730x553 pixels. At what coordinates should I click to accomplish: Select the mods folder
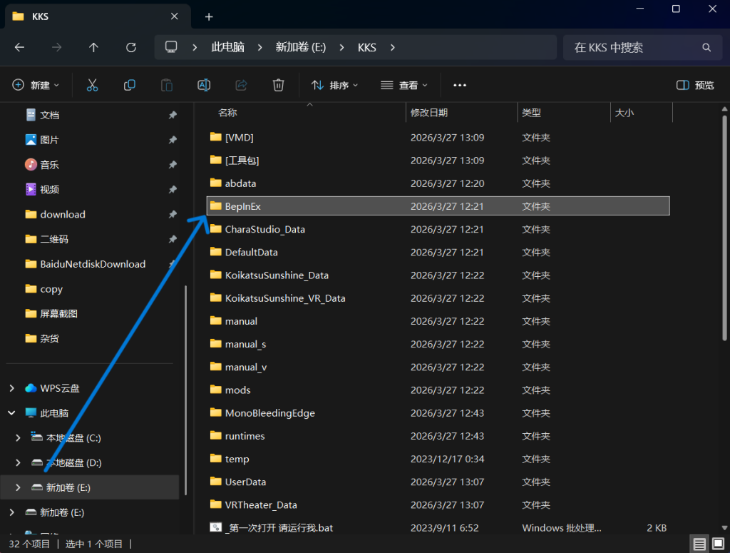438,390
